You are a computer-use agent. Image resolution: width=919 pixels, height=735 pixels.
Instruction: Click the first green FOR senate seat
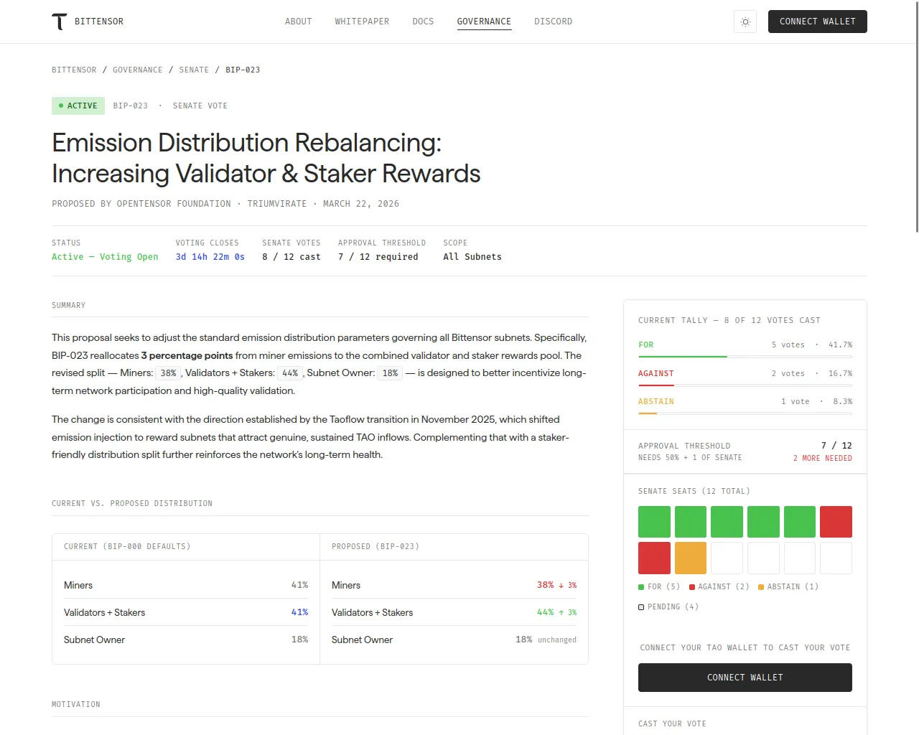point(654,522)
